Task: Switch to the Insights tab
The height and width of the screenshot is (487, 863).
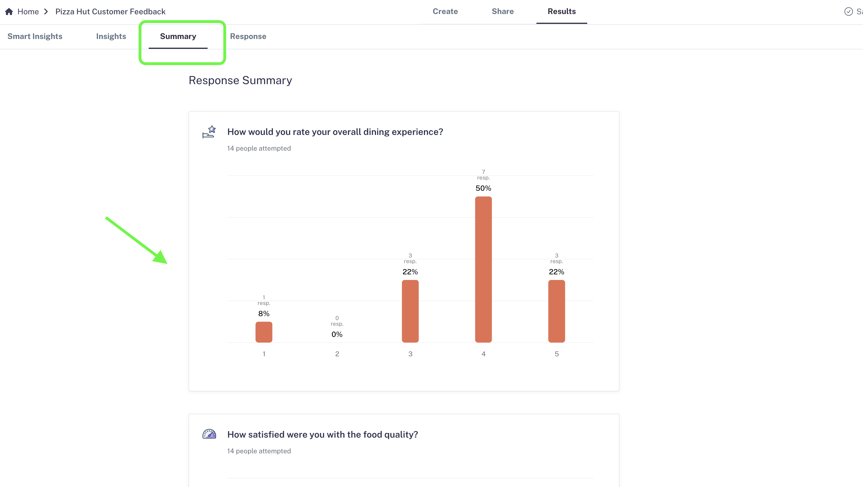Action: 111,36
